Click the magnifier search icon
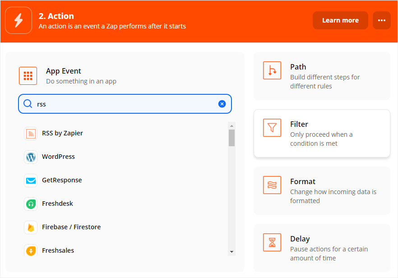The width and height of the screenshot is (398, 278). 28,104
